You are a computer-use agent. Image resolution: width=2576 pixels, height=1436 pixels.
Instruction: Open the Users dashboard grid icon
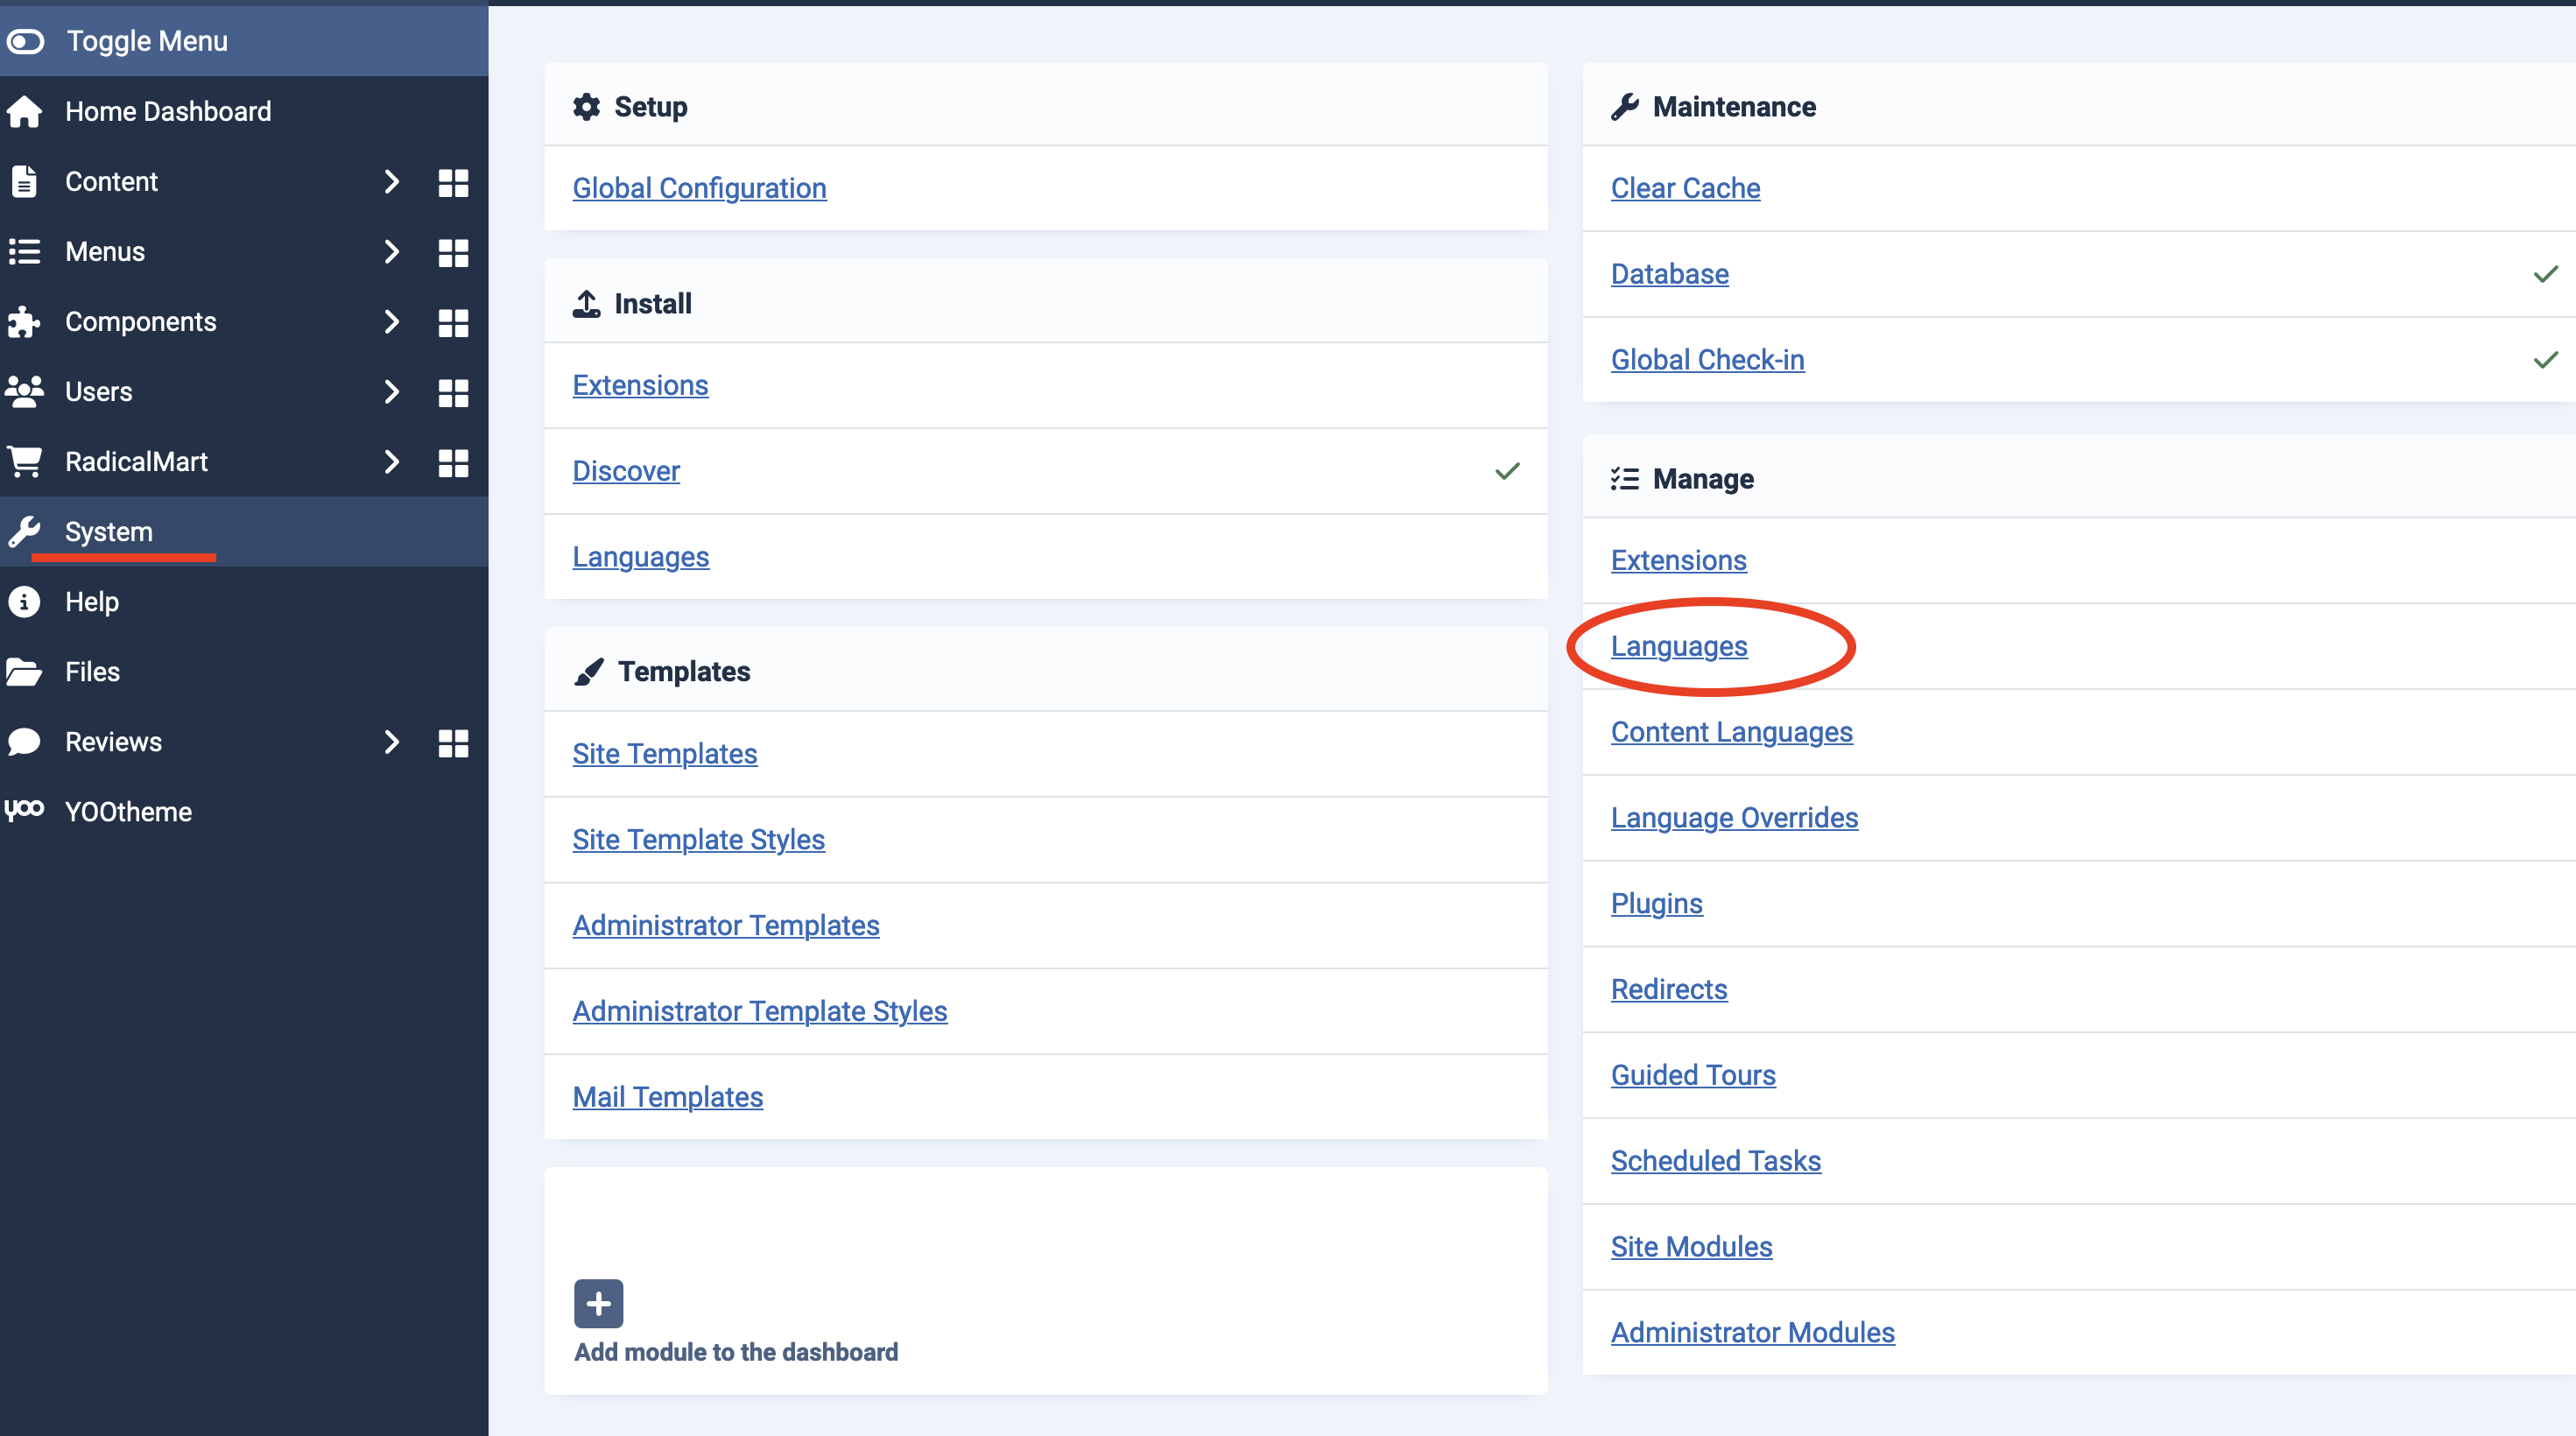pyautogui.click(x=453, y=392)
